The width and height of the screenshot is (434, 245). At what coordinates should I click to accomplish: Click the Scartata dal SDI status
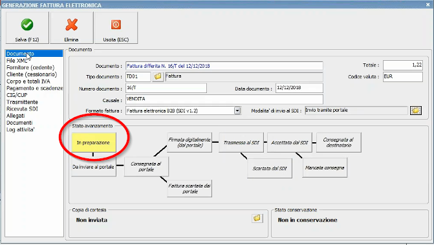coord(270,168)
